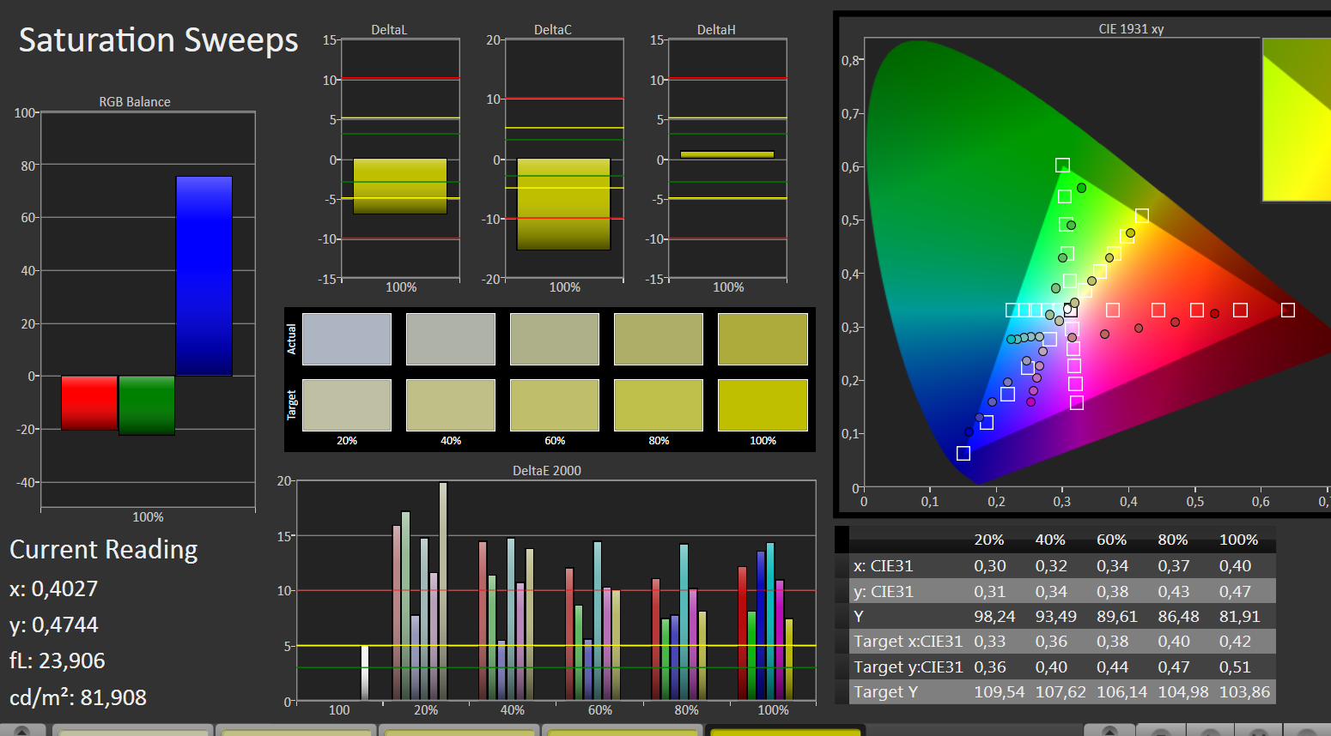Select the third swatch in the bottom strip

point(459,731)
